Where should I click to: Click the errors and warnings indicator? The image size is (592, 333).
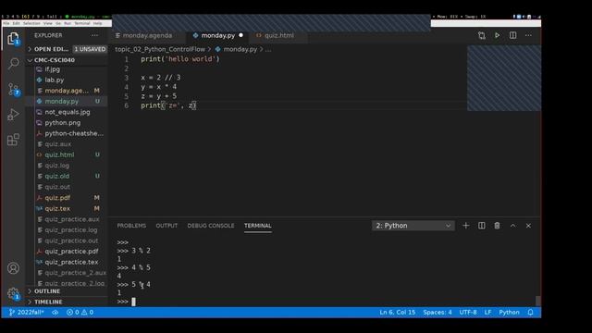(80, 313)
